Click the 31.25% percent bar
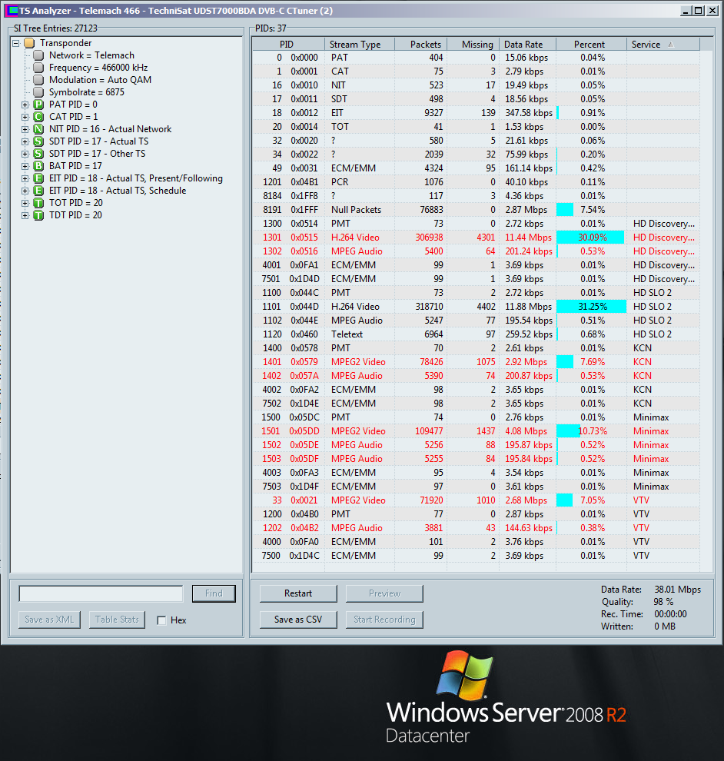The height and width of the screenshot is (761, 724). pos(590,307)
